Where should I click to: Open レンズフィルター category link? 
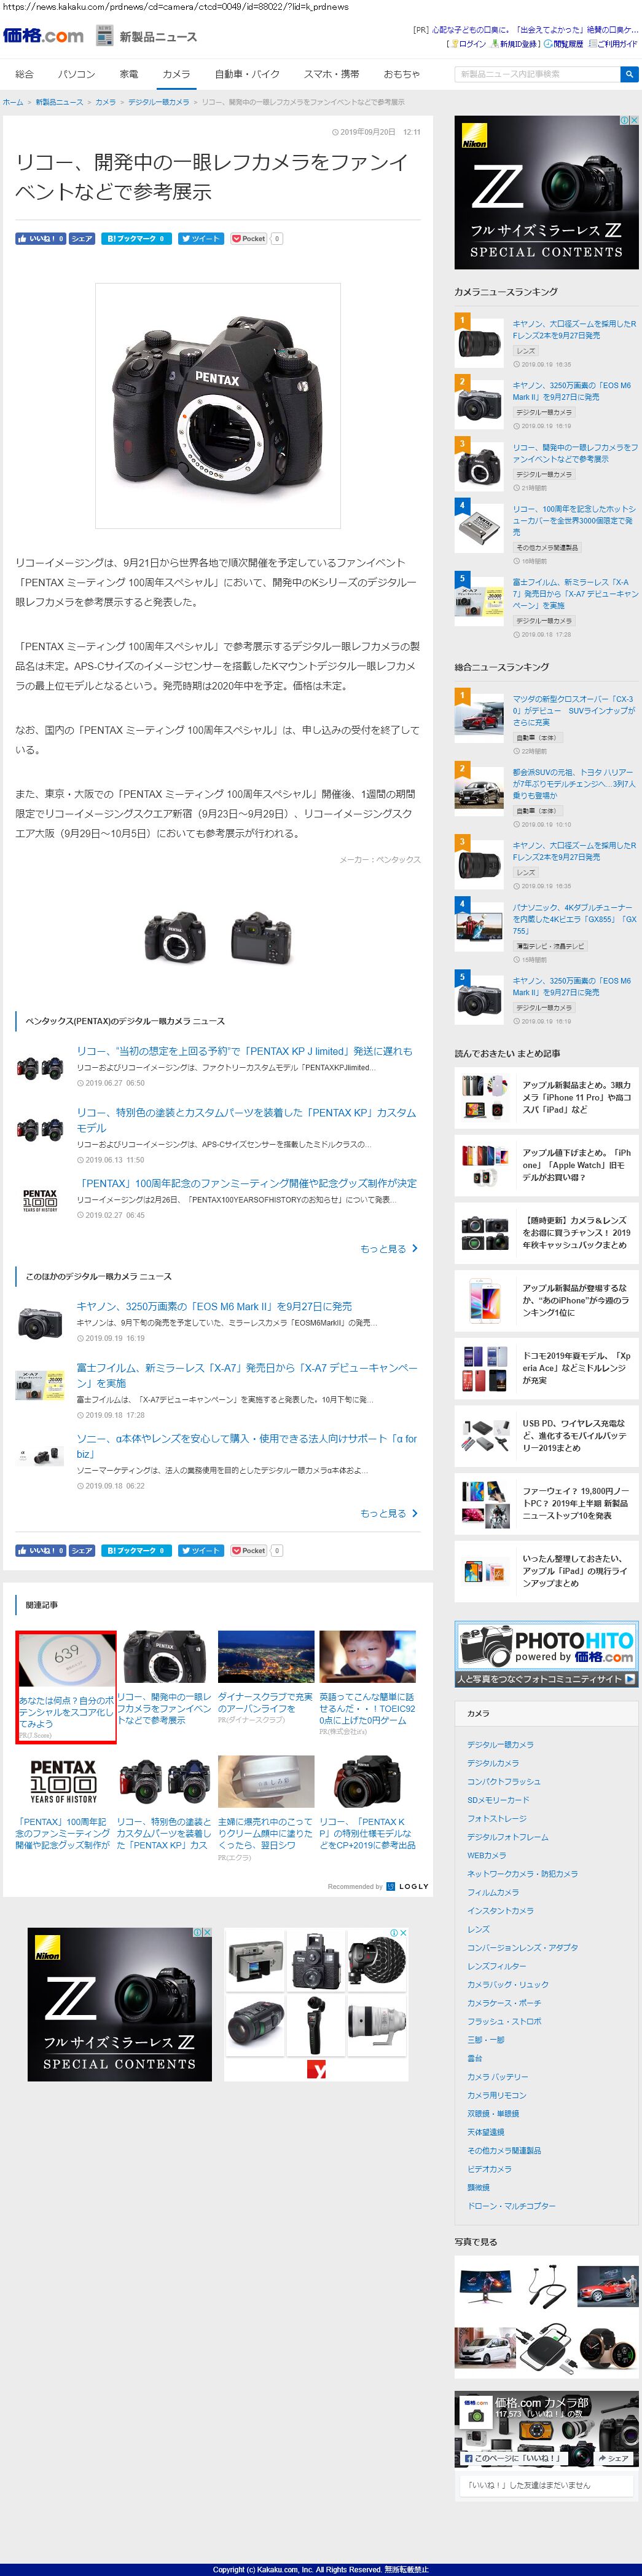click(496, 1966)
